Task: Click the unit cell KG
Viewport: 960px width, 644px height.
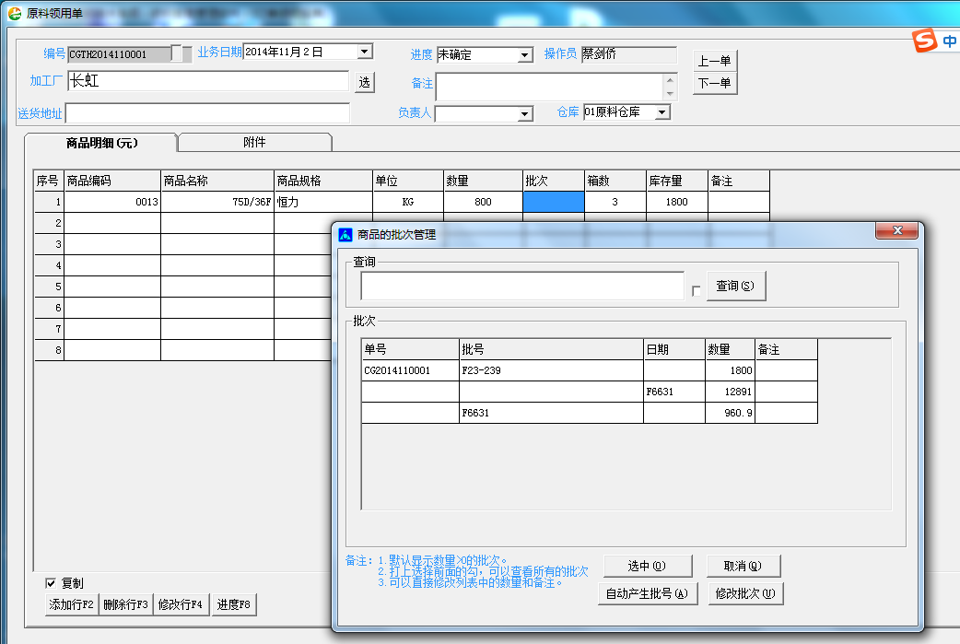Action: (x=408, y=202)
